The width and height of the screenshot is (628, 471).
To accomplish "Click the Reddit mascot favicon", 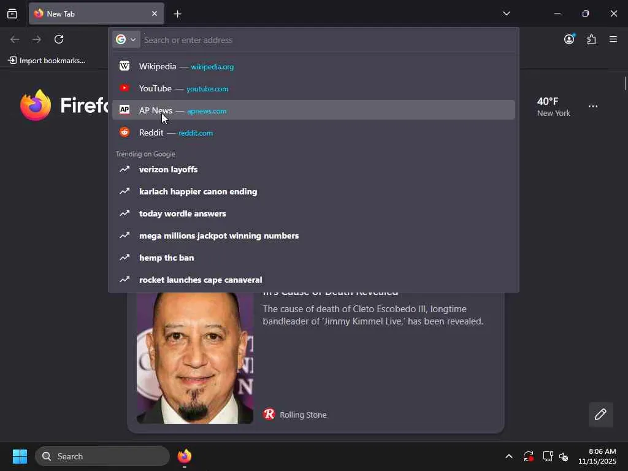I will pos(124,132).
